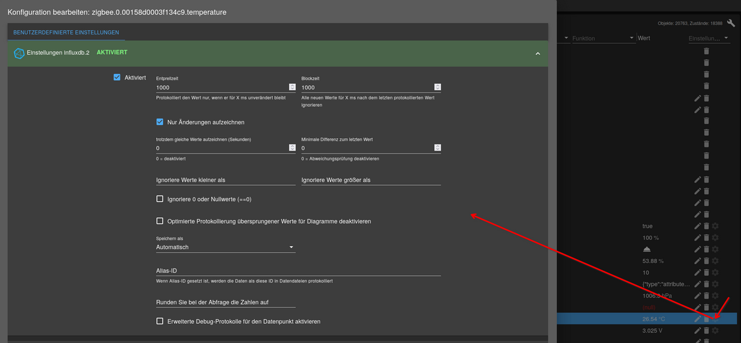Check 'Erweiterte Debug-Protokolle' option
Viewport: 741px width, 343px height.
(x=160, y=321)
